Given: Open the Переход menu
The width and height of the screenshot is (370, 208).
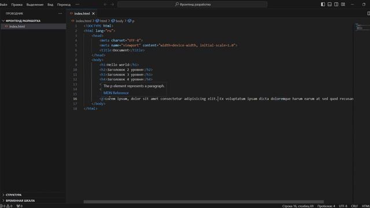Looking at the screenshot, I should pos(64,5).
